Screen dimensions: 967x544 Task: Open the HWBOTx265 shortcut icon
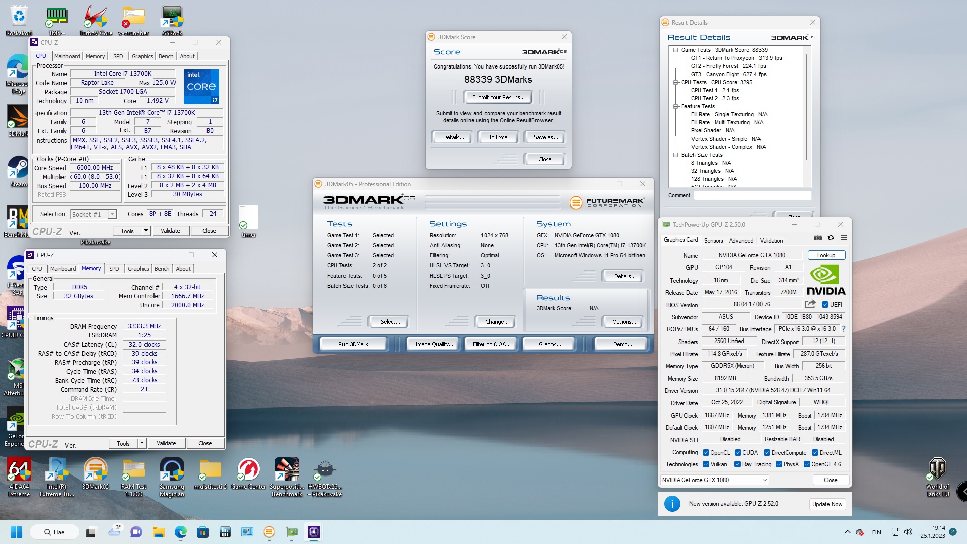pyautogui.click(x=325, y=478)
